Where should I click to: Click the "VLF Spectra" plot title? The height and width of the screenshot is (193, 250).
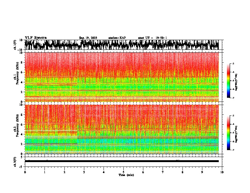[x=36, y=38]
